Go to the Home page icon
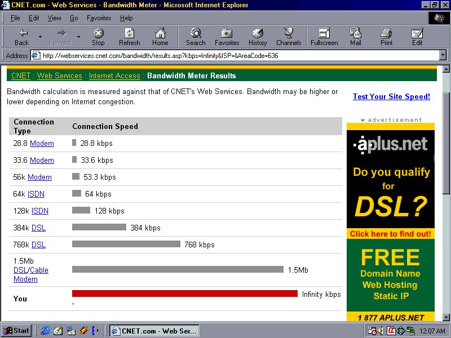Image resolution: width=451 pixels, height=338 pixels. point(160,37)
